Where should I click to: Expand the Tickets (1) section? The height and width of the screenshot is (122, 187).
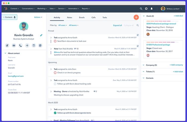(x=143, y=72)
